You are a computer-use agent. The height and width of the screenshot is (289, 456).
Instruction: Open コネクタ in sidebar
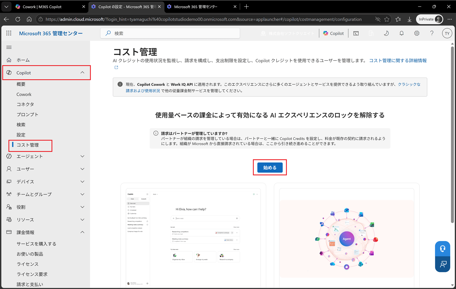(x=25, y=104)
